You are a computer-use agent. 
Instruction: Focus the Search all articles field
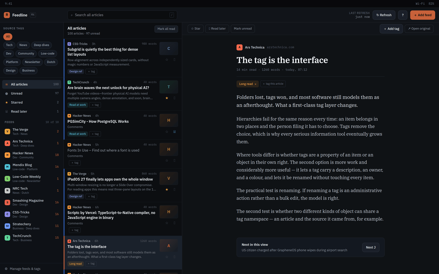point(122,15)
